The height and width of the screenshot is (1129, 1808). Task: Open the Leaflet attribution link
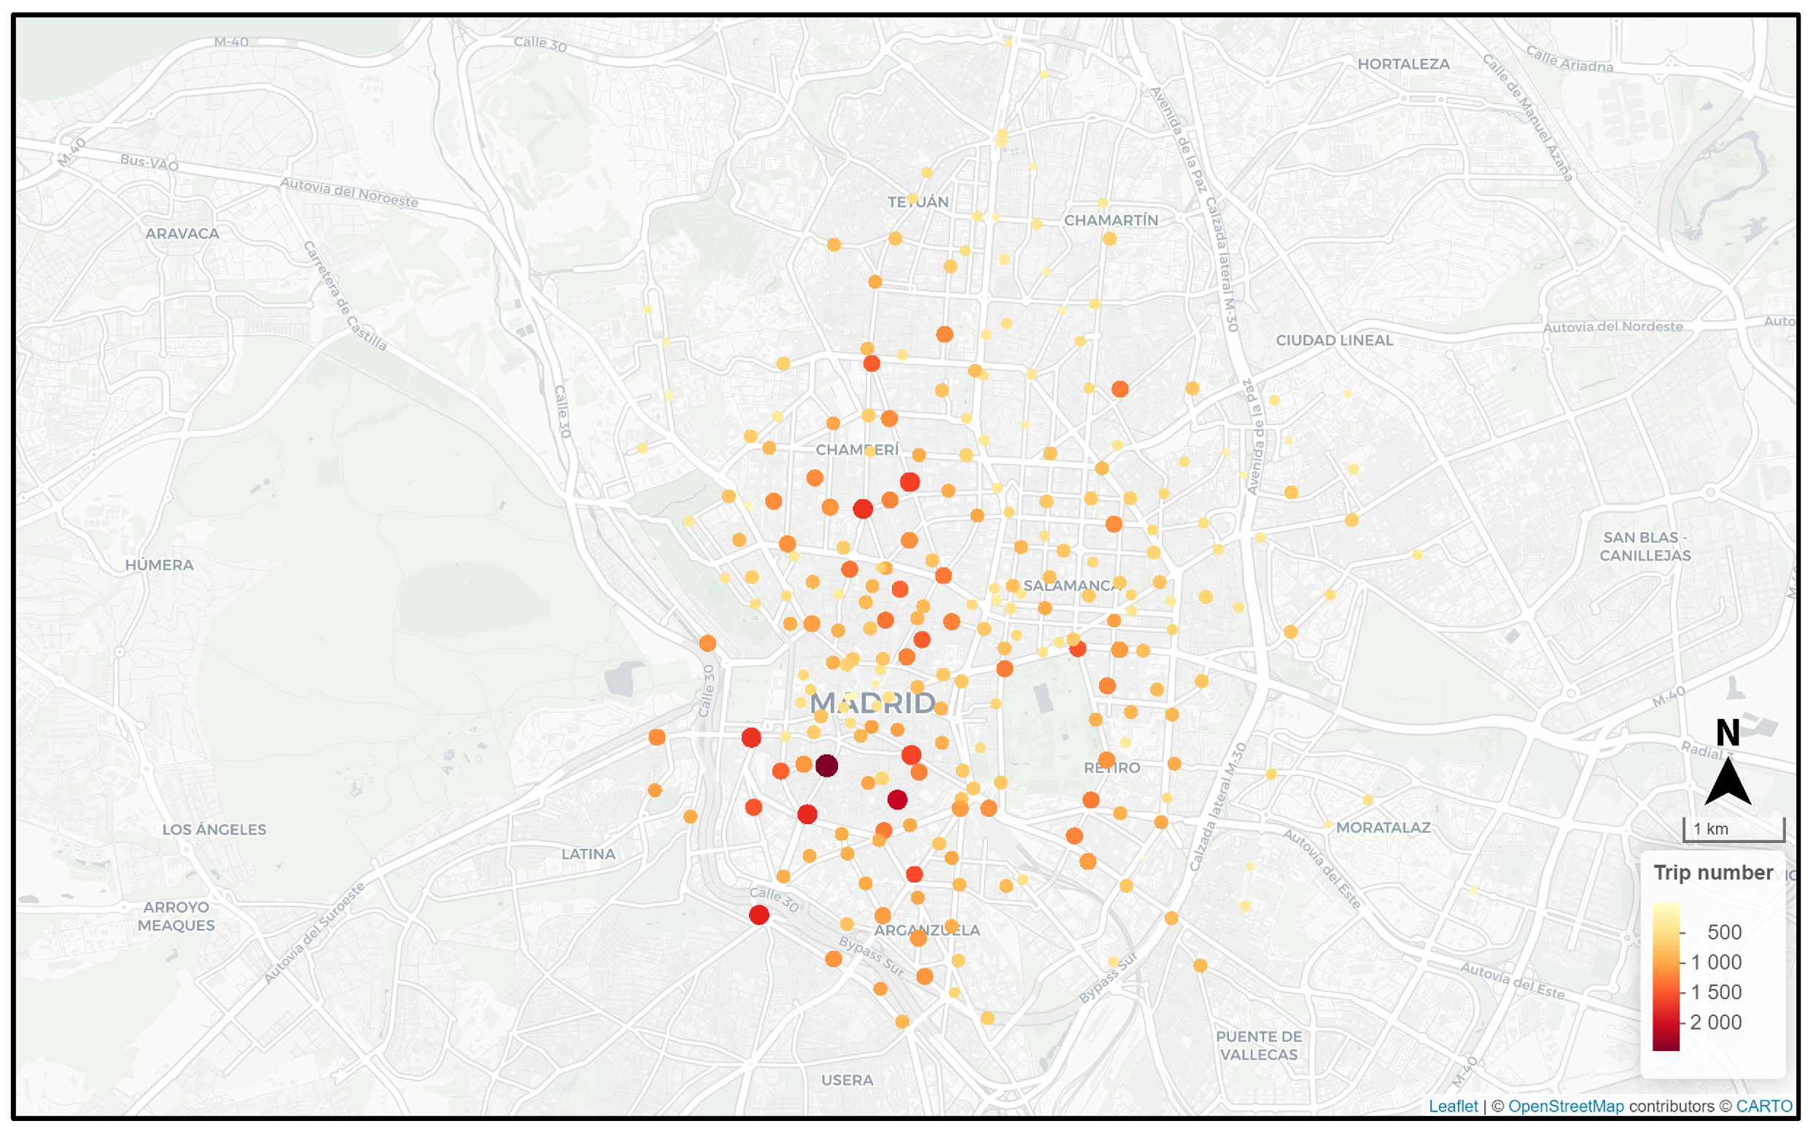1453,1106
